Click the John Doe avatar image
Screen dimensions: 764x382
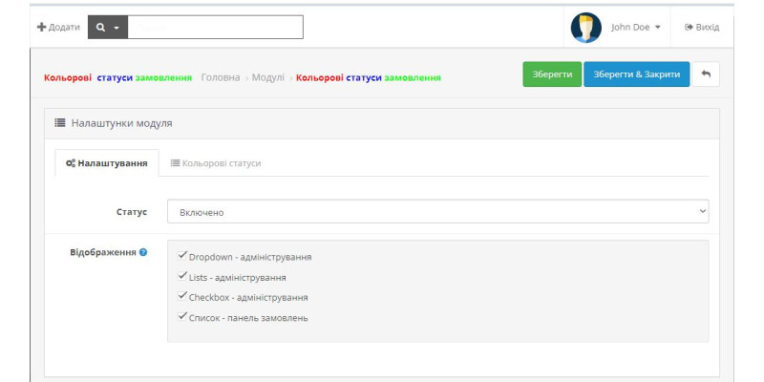[x=586, y=28]
